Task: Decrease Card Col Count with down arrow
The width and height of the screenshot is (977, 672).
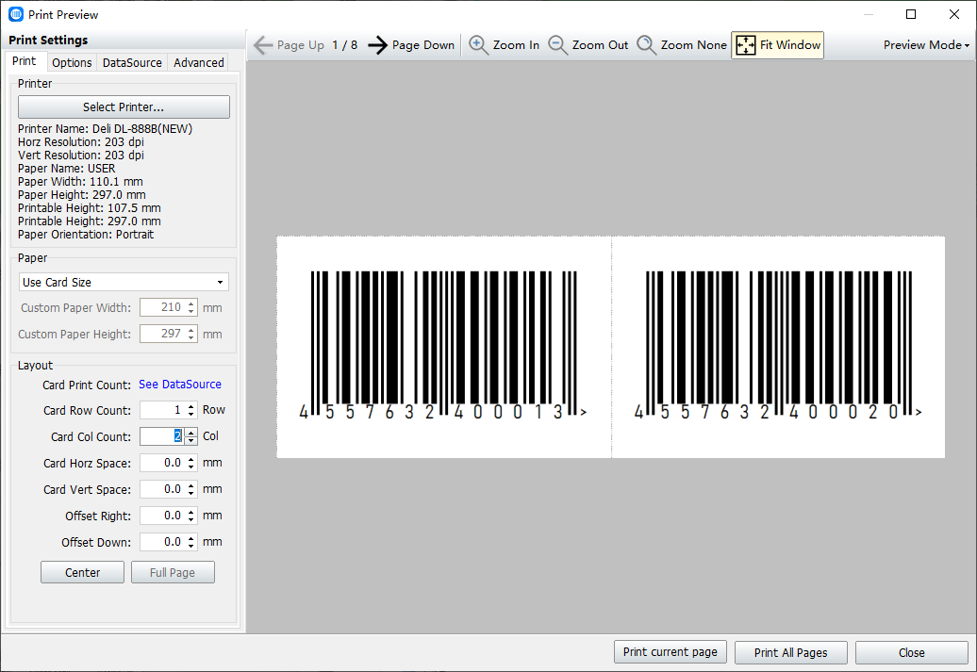Action: pos(191,441)
